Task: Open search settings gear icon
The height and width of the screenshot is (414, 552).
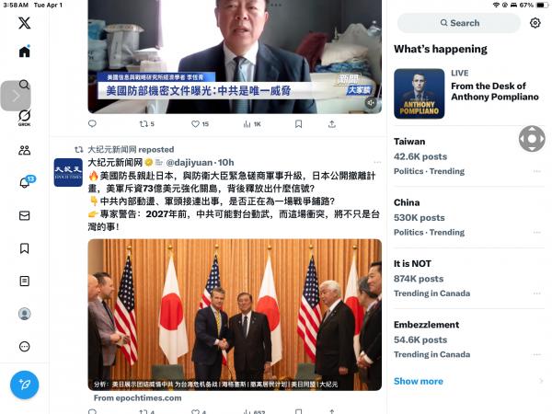Action: [535, 23]
